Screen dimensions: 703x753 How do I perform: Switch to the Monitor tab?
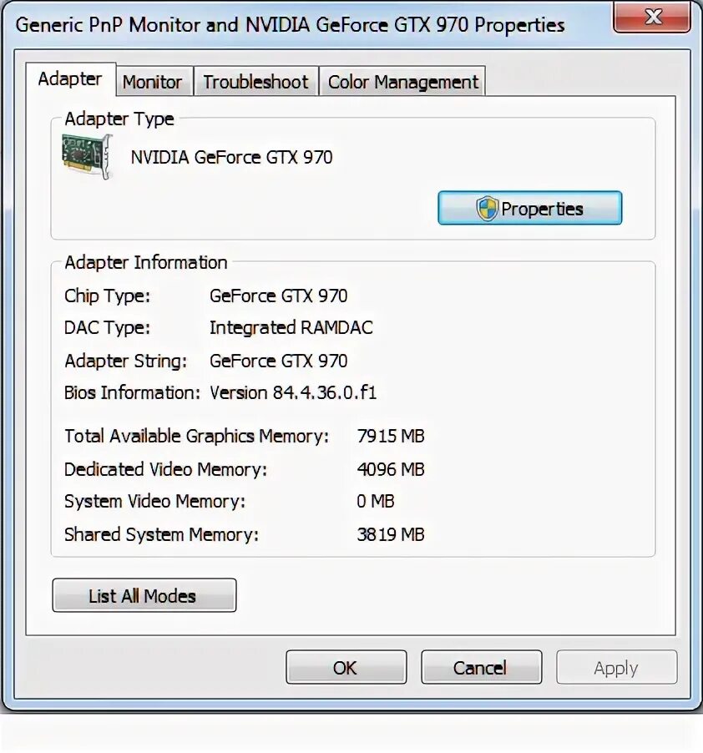(x=153, y=82)
